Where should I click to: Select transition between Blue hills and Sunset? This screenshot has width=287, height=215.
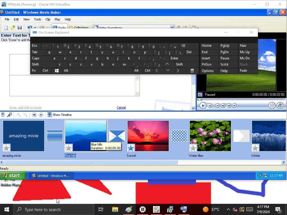pyautogui.click(x=117, y=136)
